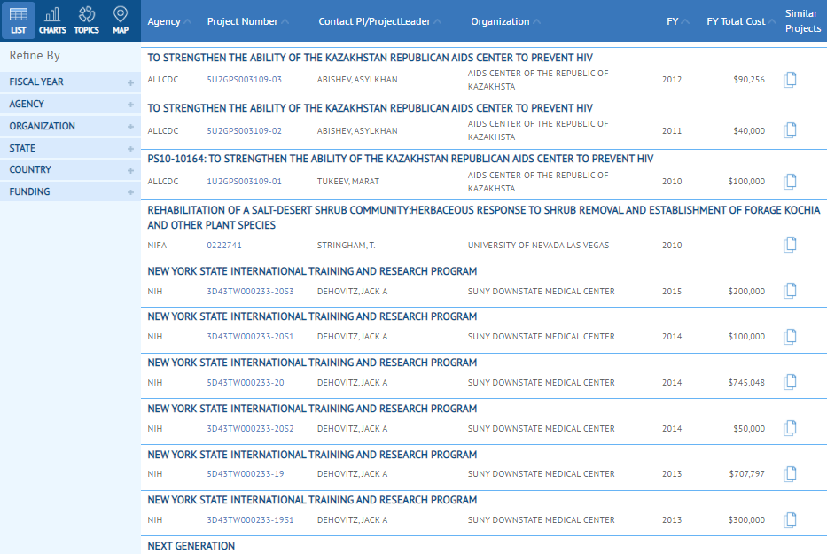The width and height of the screenshot is (827, 554).
Task: Open project number link 0222741
Action: (224, 246)
